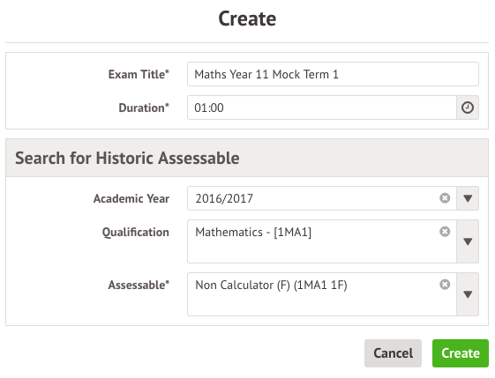Click the green Create button

click(461, 353)
